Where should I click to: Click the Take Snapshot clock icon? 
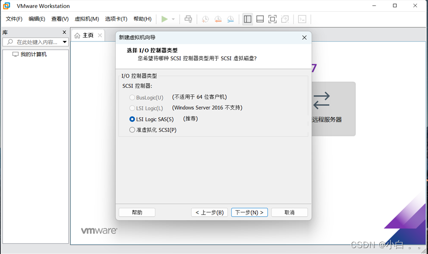(205, 19)
